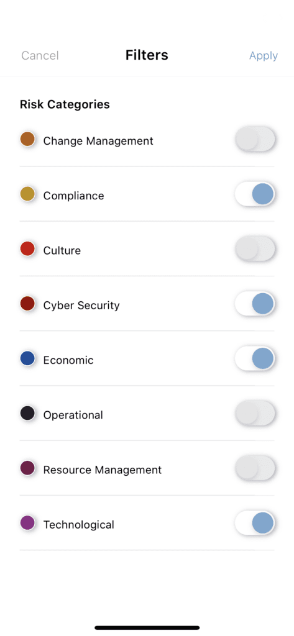
Task: Click the red Culture category dot
Action: click(27, 248)
